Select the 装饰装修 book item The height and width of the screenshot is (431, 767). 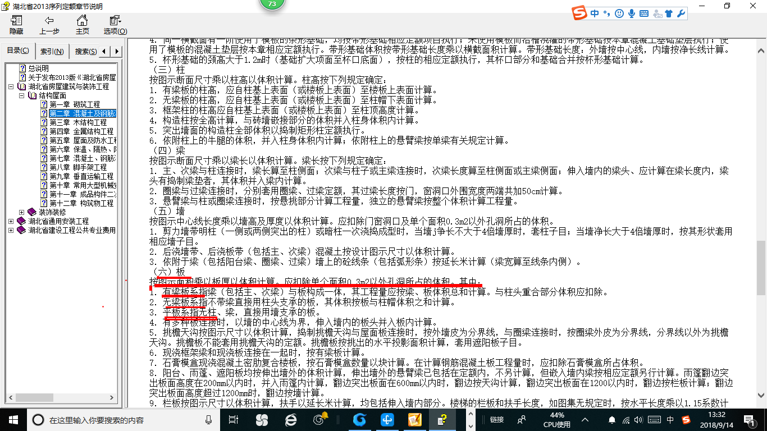(x=52, y=212)
